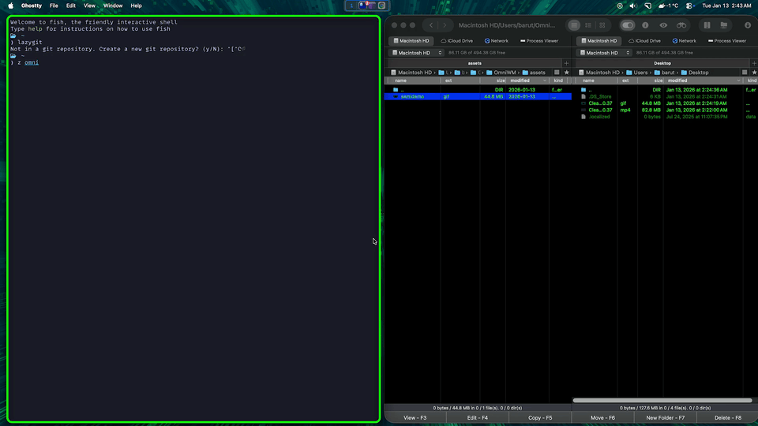Image resolution: width=758 pixels, height=426 pixels.
Task: Add a new tab in left panel with plus
Action: [x=567, y=63]
